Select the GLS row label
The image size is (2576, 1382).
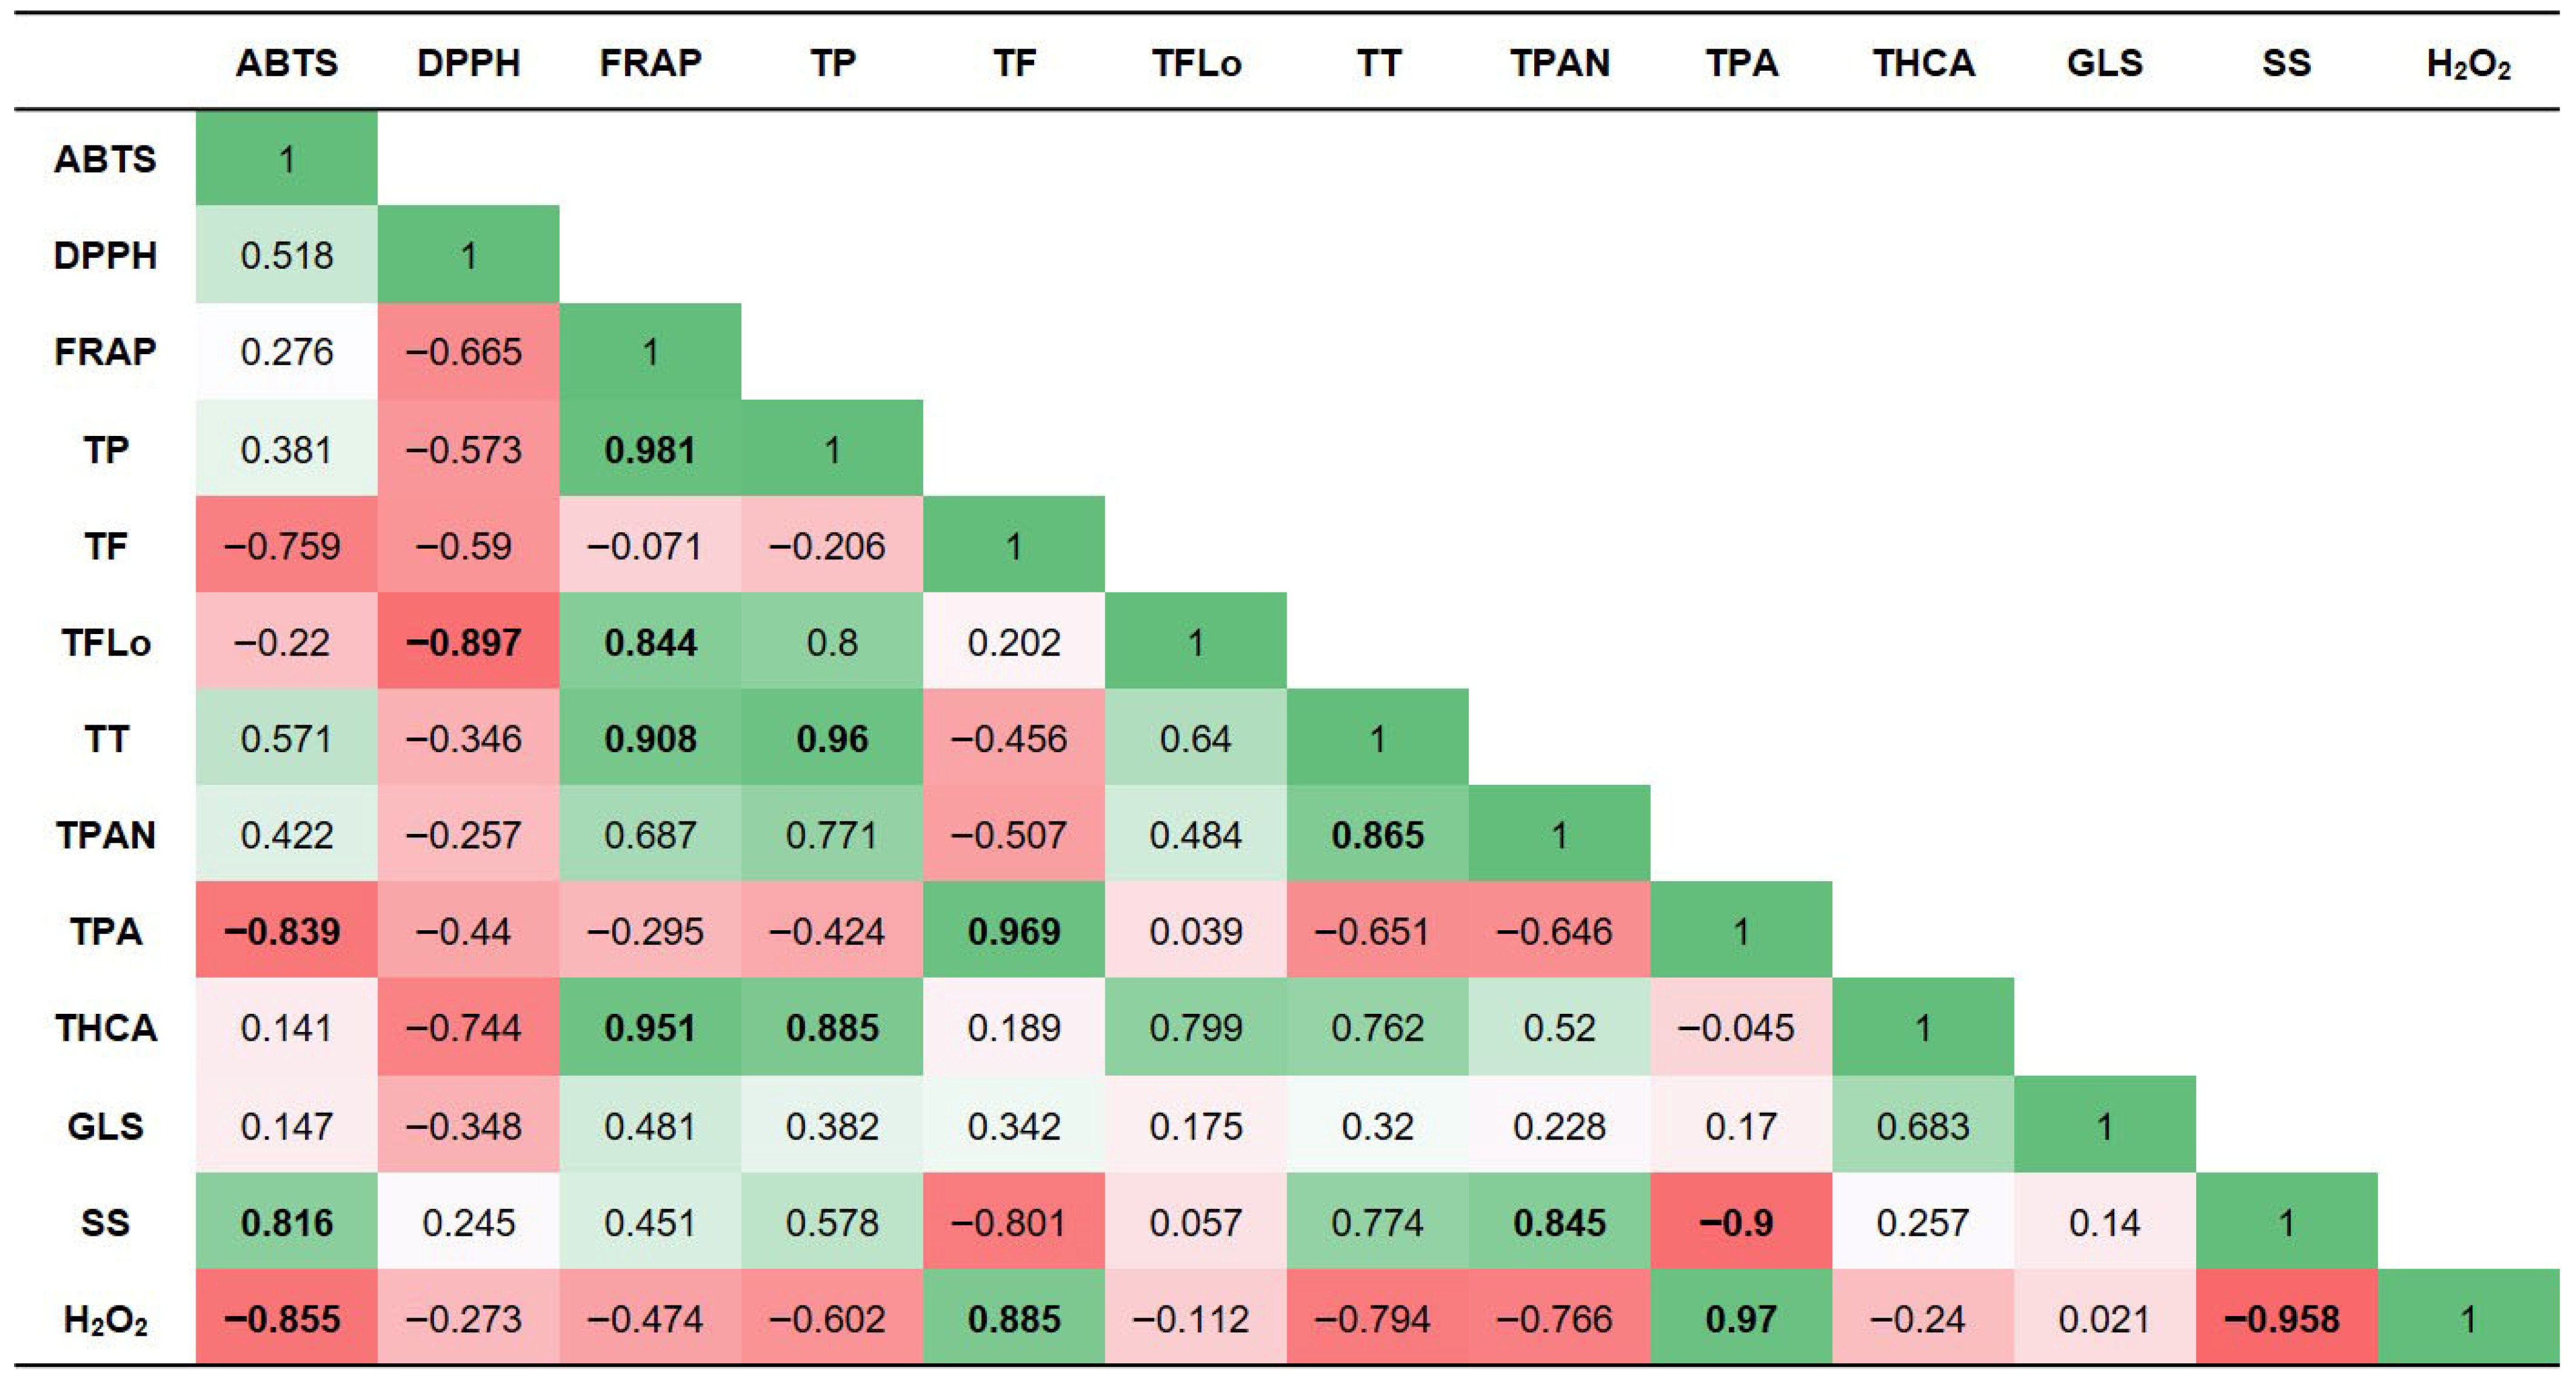pos(105,1126)
